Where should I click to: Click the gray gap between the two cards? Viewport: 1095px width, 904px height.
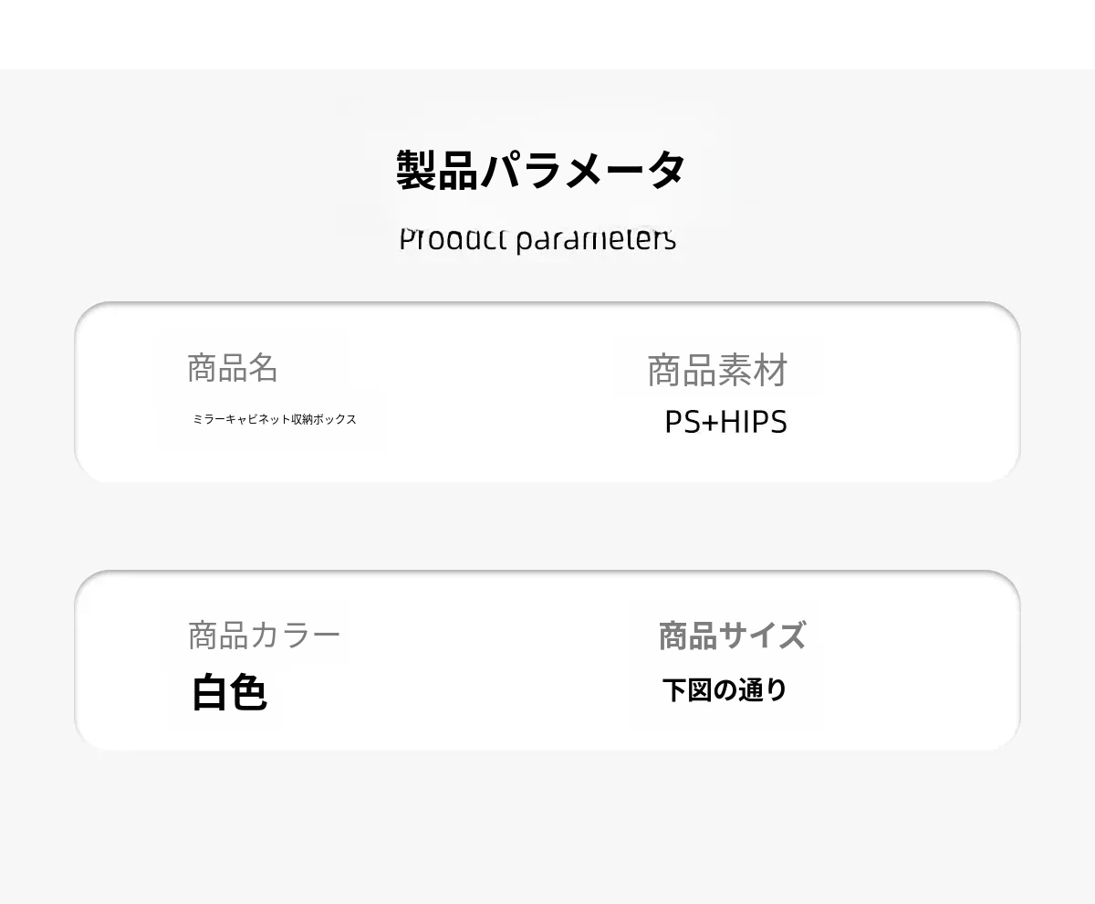tap(547, 526)
